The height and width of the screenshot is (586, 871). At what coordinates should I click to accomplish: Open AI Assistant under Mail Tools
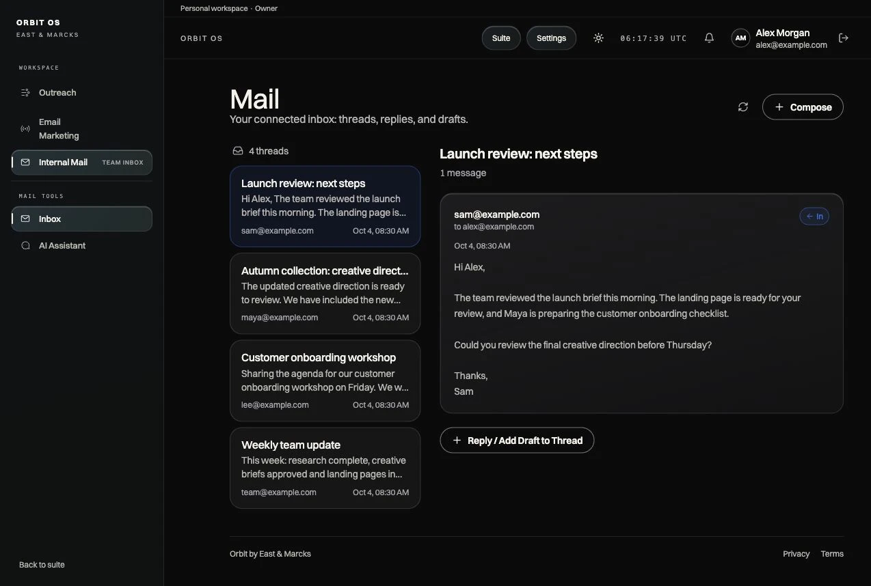click(82, 246)
